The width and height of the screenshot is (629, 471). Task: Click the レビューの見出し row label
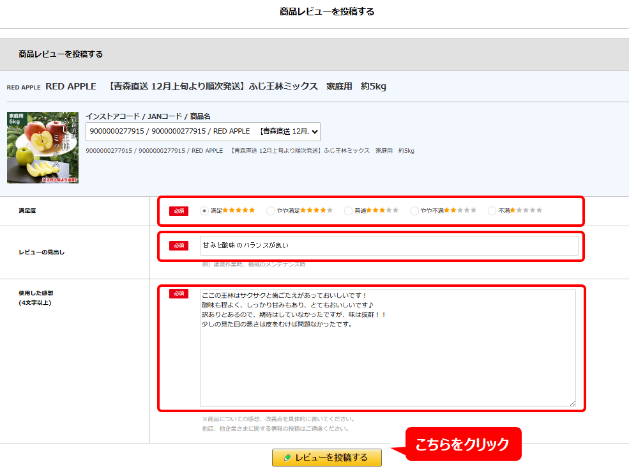[x=42, y=252]
